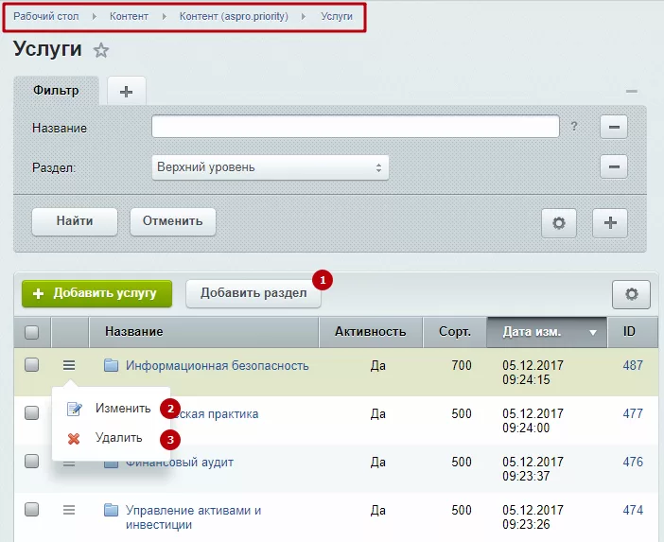This screenshot has height=542, width=664.
Task: Open list settings gear above table
Action: 631,294
